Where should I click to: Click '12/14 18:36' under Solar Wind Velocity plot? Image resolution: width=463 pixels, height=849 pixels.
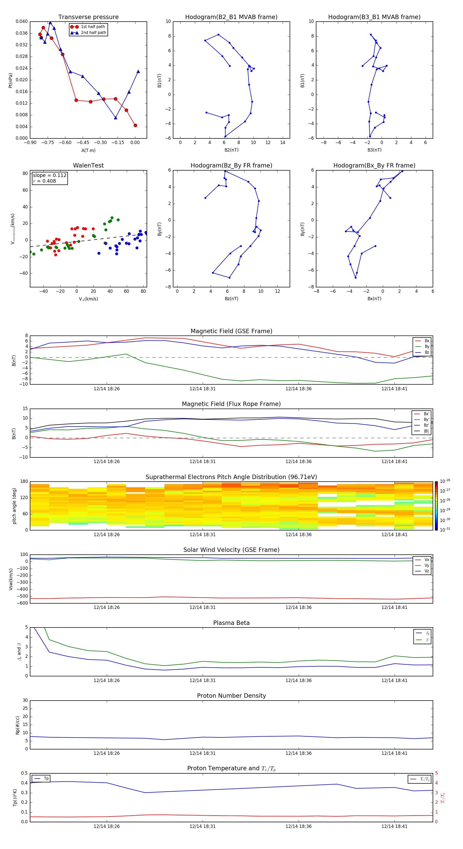click(x=298, y=607)
